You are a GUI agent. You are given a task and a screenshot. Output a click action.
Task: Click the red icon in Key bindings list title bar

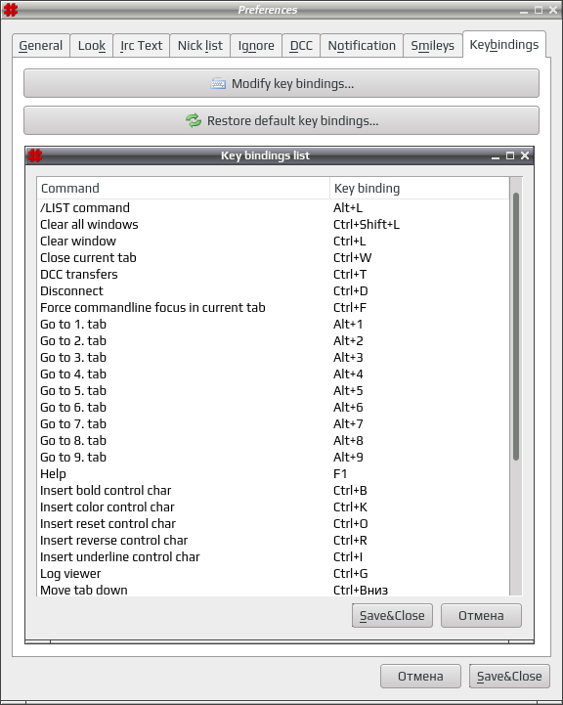pos(35,155)
